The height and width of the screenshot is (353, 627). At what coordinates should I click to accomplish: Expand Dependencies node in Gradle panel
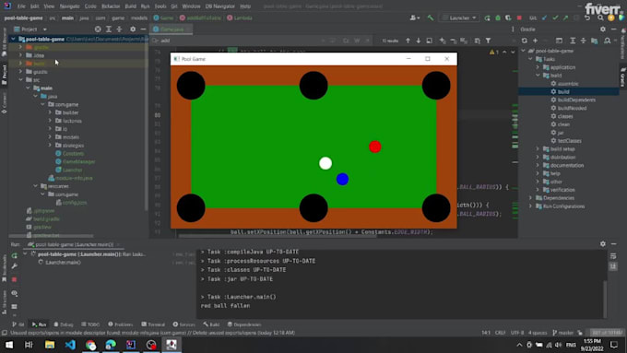[x=530, y=198]
